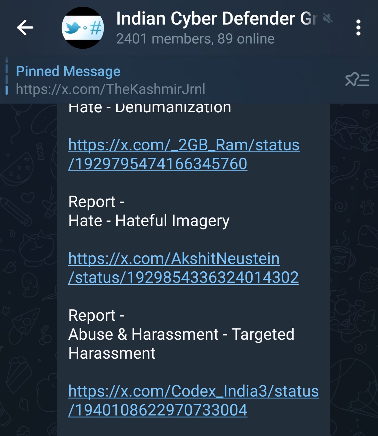Tap the back arrow icon
Screen dimensions: 378x436
tap(25, 27)
